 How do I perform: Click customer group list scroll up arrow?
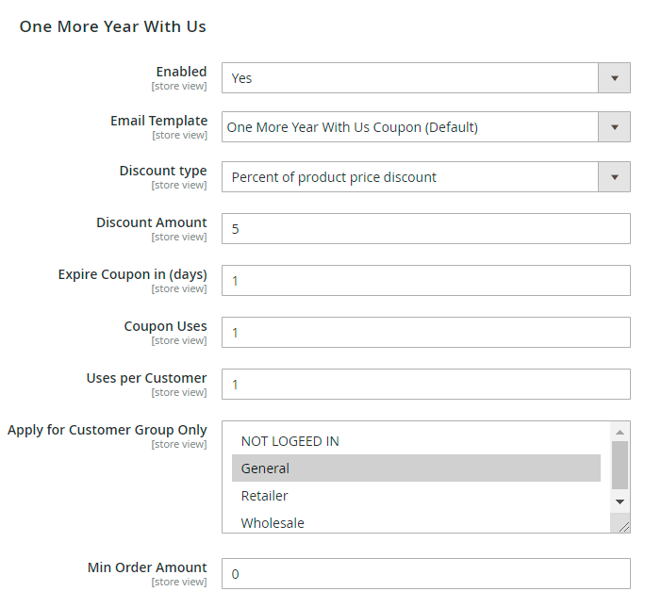pos(620,431)
